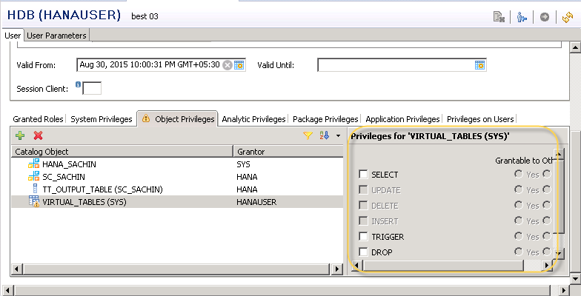The width and height of the screenshot is (581, 296).
Task: Tick the TRIGGER privilege checkbox
Action: click(363, 237)
